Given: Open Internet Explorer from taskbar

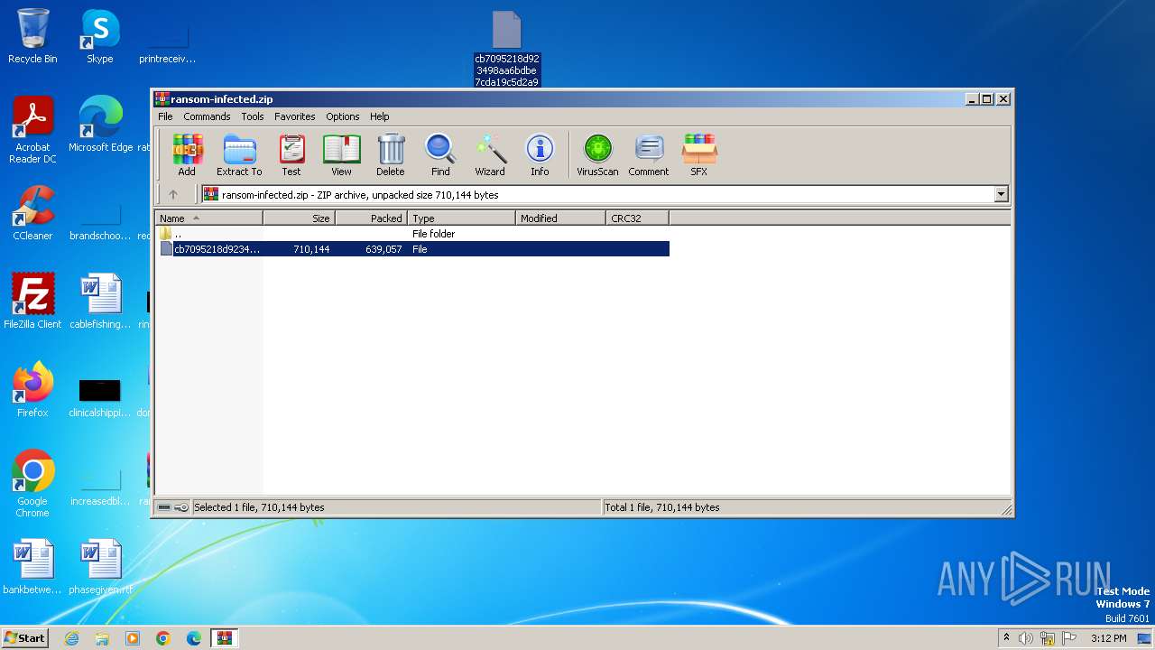Looking at the screenshot, I should point(71,638).
